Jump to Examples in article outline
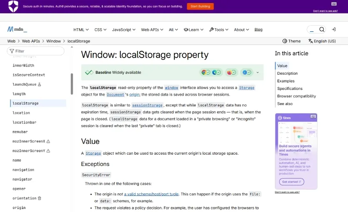Screen dimensions: 348x212 click(x=286, y=81)
